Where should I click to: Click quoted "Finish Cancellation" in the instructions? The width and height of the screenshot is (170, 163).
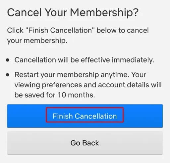click(60, 30)
